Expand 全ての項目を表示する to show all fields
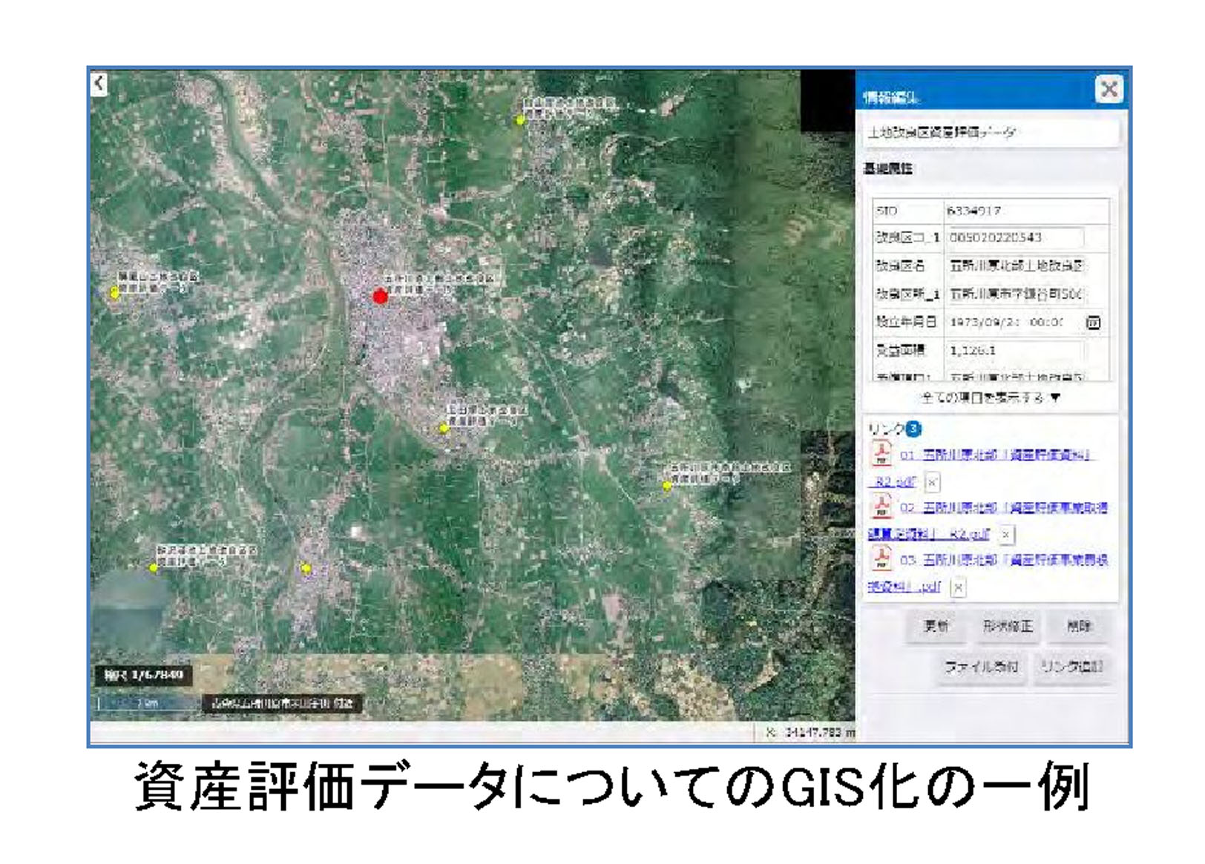Viewport: 1205px width, 864px height. click(990, 398)
